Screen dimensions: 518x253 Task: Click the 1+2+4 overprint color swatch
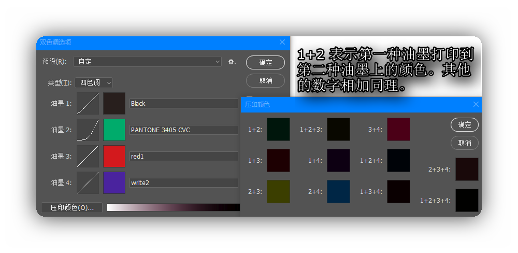click(x=399, y=160)
